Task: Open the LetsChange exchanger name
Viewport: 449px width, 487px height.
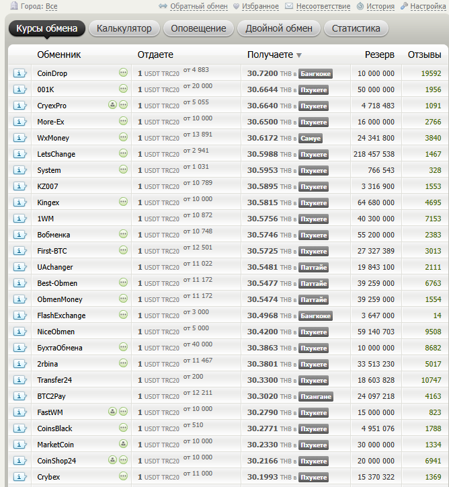Action: coord(56,154)
